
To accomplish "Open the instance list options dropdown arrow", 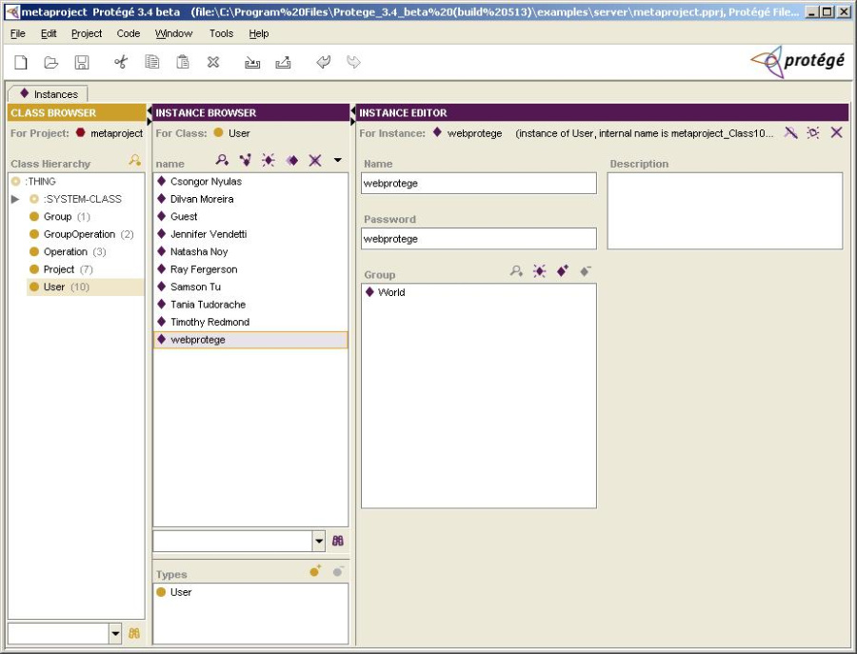I will point(336,159).
